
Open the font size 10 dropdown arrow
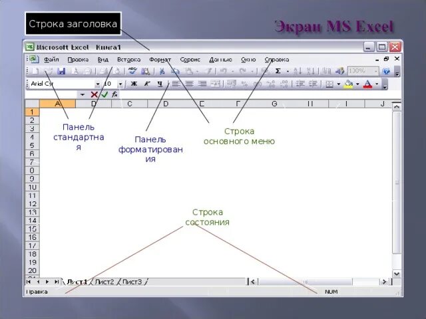[120, 84]
